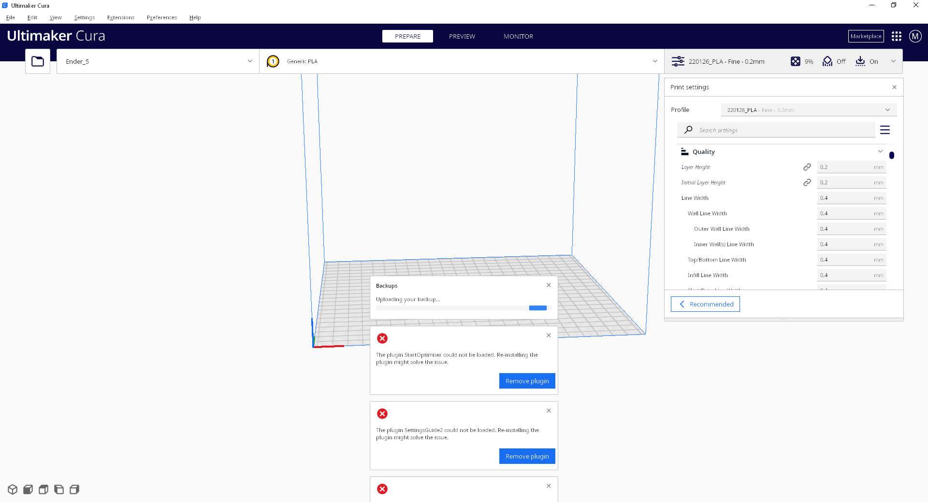The height and width of the screenshot is (502, 928).
Task: Edit the Top/Bottom Line Width value
Action: pyautogui.click(x=852, y=260)
